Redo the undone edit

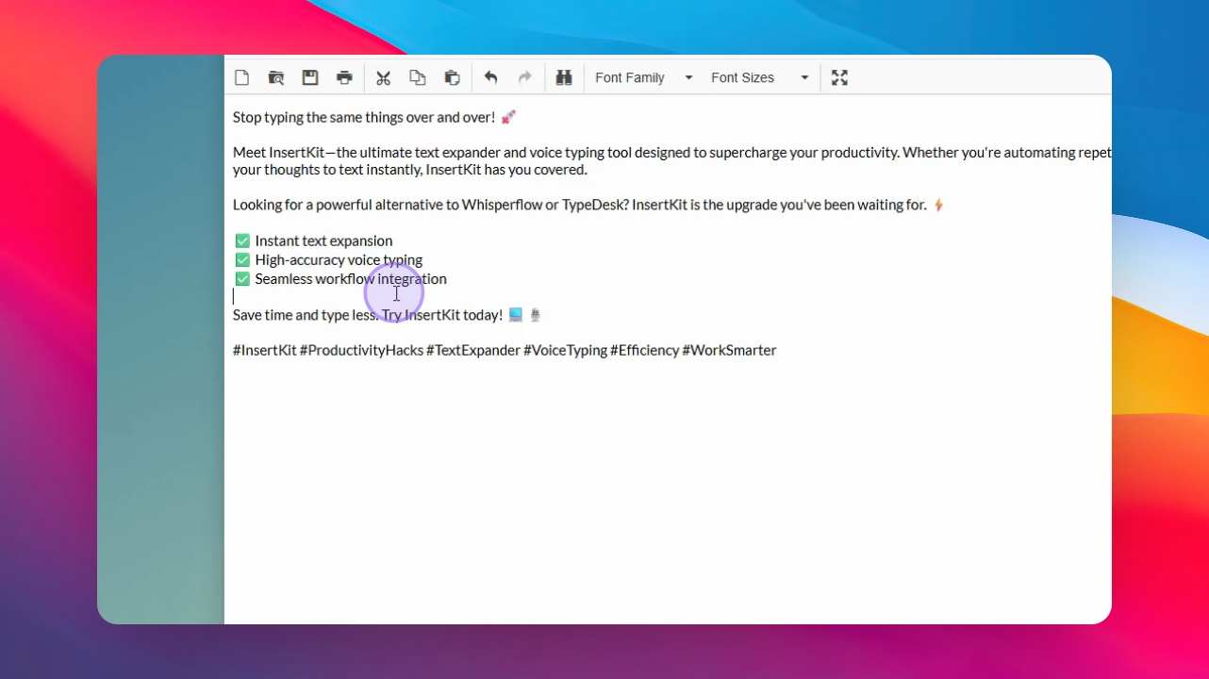point(524,77)
